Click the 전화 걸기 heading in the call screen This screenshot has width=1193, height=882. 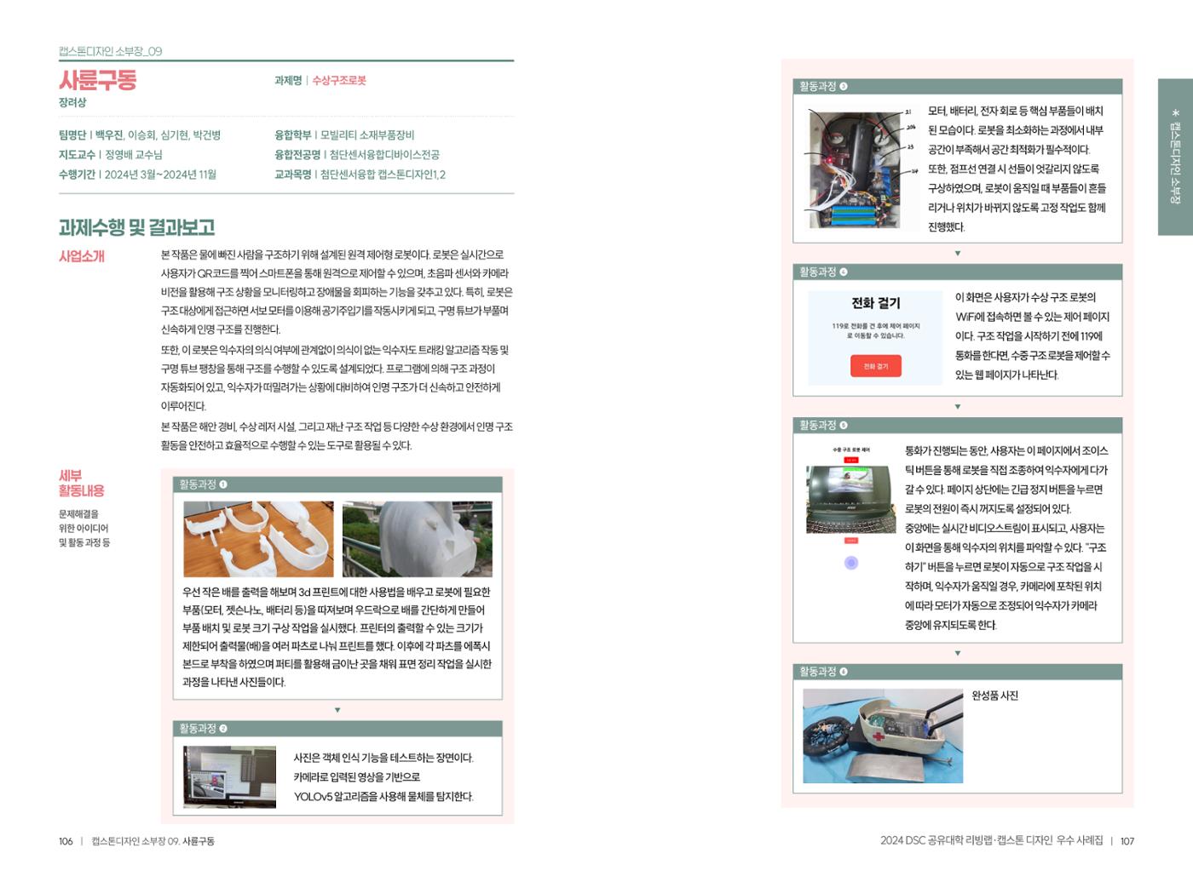[875, 303]
